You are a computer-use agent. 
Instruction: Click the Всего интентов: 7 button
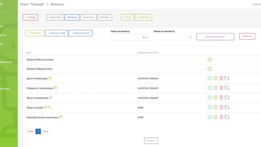[215, 37]
